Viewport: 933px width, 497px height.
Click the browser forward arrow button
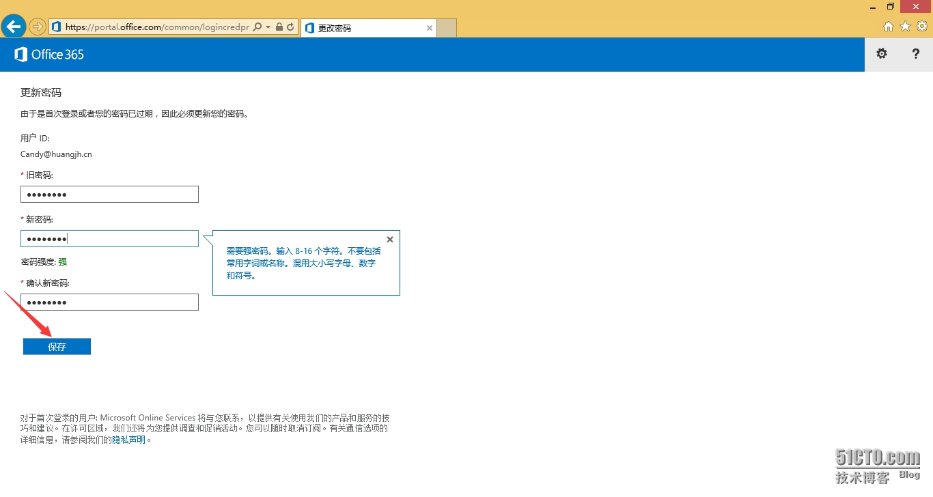pyautogui.click(x=37, y=27)
